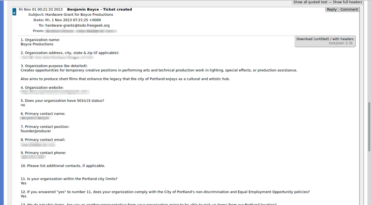Click the # anchor icon beside the ticket entry
The width and height of the screenshot is (371, 205).
click(14, 13)
